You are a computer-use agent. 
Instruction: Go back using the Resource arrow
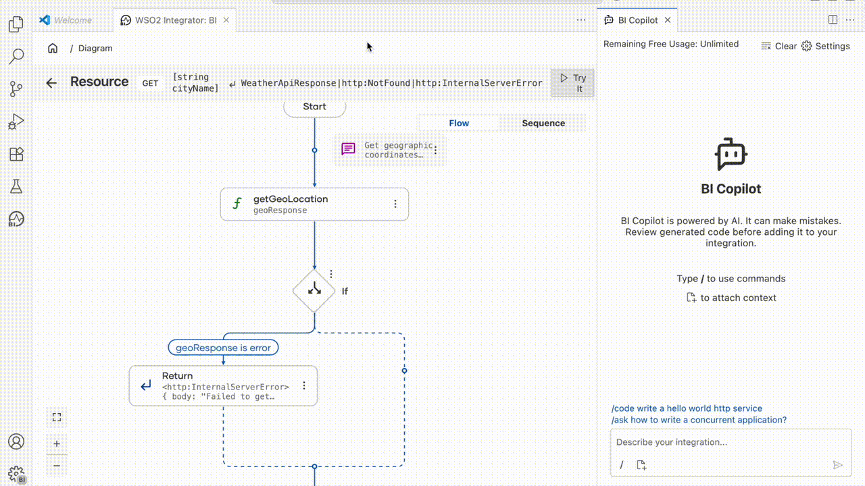coord(51,83)
